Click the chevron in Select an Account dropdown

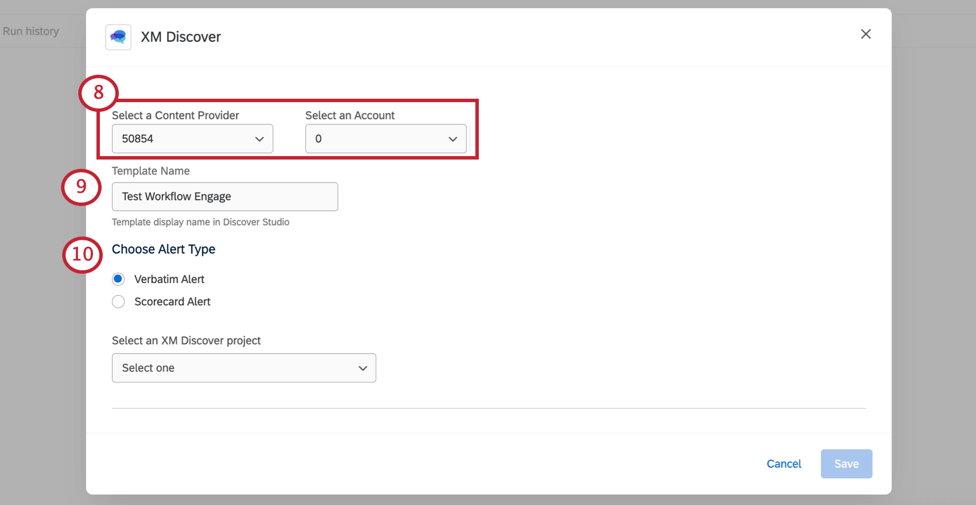(x=453, y=139)
